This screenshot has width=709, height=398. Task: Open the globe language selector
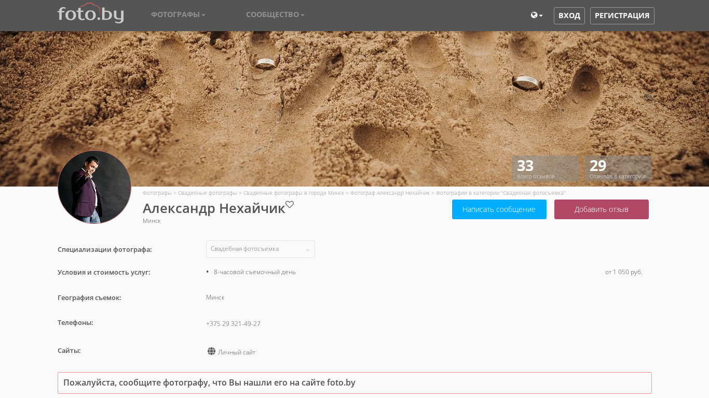click(x=536, y=16)
